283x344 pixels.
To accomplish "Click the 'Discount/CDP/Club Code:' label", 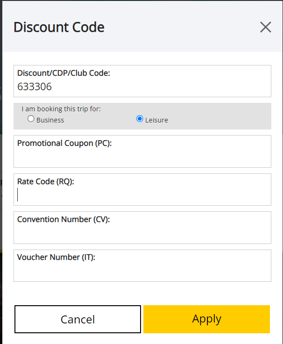I will click(x=64, y=73).
